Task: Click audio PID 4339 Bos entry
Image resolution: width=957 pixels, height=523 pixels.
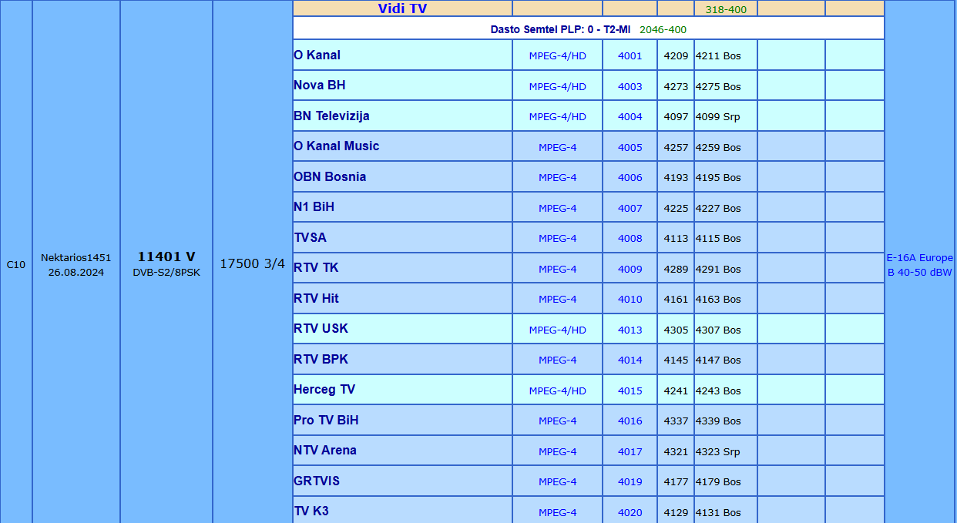Action: click(x=718, y=421)
